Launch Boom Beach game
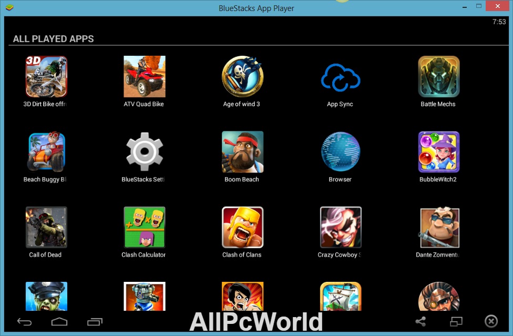This screenshot has height=336, width=513. click(x=242, y=152)
